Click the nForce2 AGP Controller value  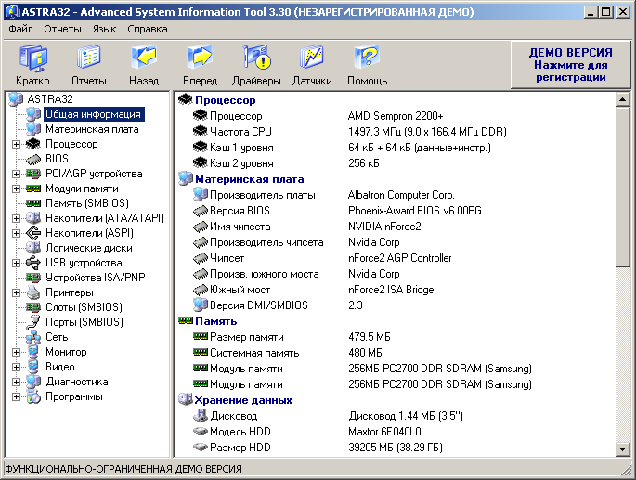click(x=399, y=258)
